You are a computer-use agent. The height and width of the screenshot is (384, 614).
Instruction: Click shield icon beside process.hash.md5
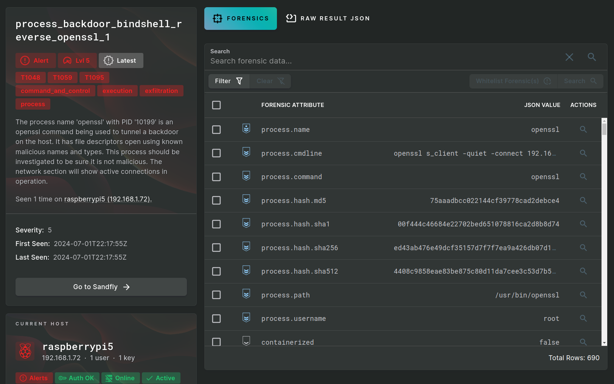point(246,200)
